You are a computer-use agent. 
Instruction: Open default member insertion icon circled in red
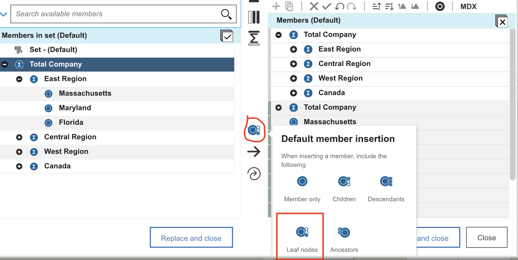(254, 130)
